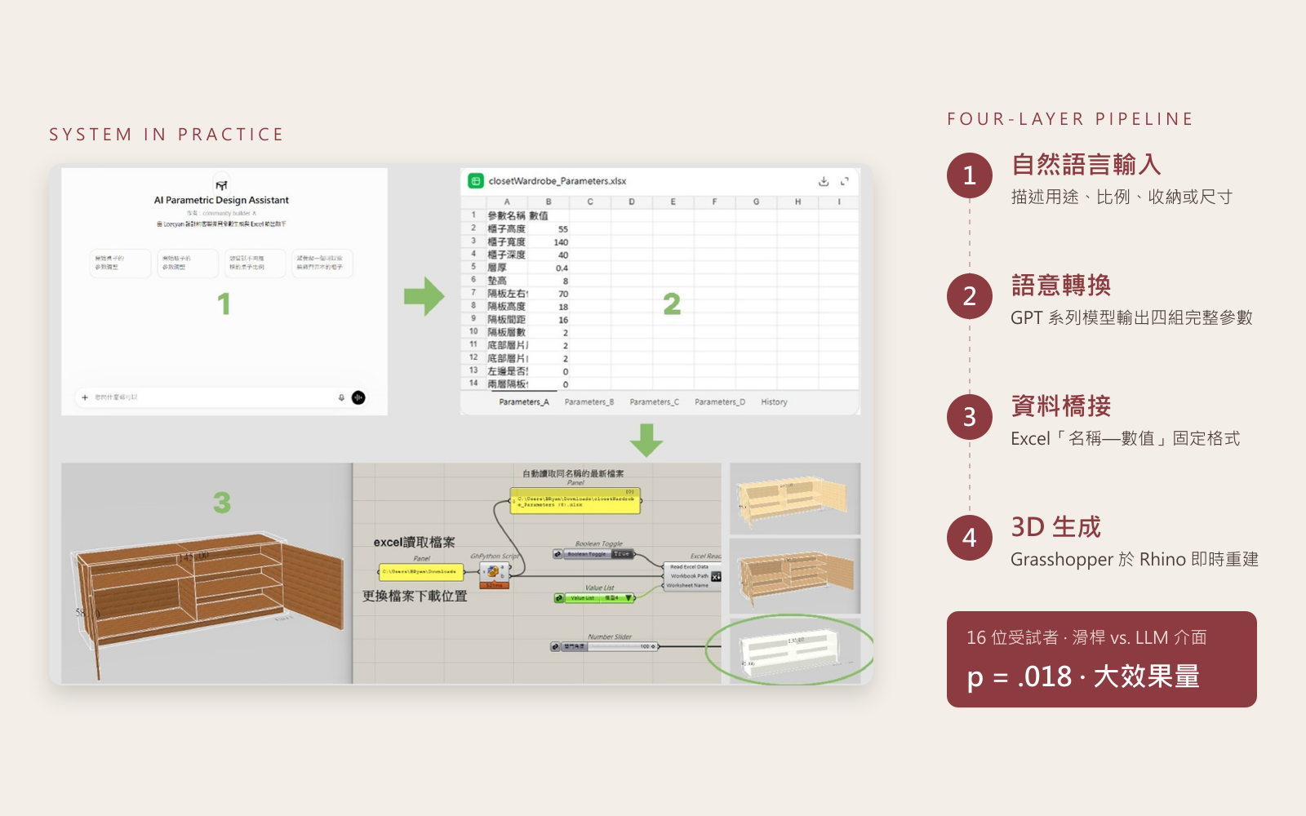
Task: Click the cell with value 0.4
Action: [549, 268]
